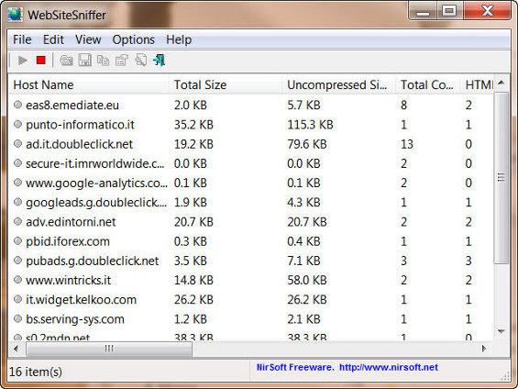Select the ad.it.doubleclick.net host
The image size is (518, 389).
click(79, 144)
